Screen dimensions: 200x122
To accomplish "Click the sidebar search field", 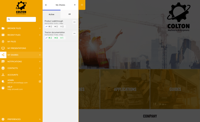I will 21,19.
